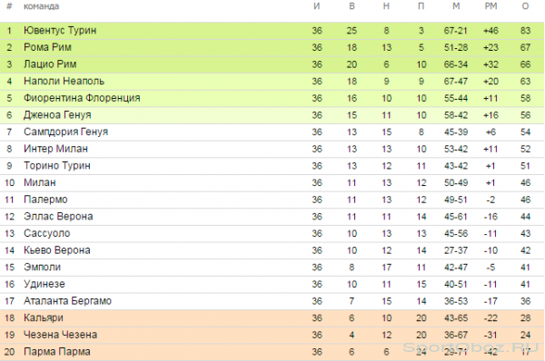Click the РМ goal difference header
The height and width of the screenshot is (361, 545).
490,6
